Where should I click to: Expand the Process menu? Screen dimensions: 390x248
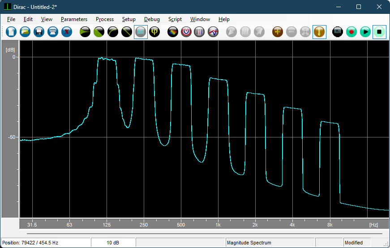[105, 19]
